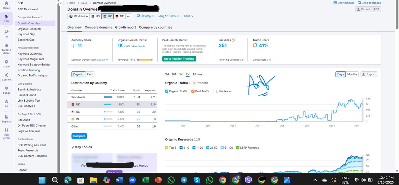Switch to Compare by countries tab
Image resolution: width=399 pixels, height=185 pixels.
click(156, 27)
